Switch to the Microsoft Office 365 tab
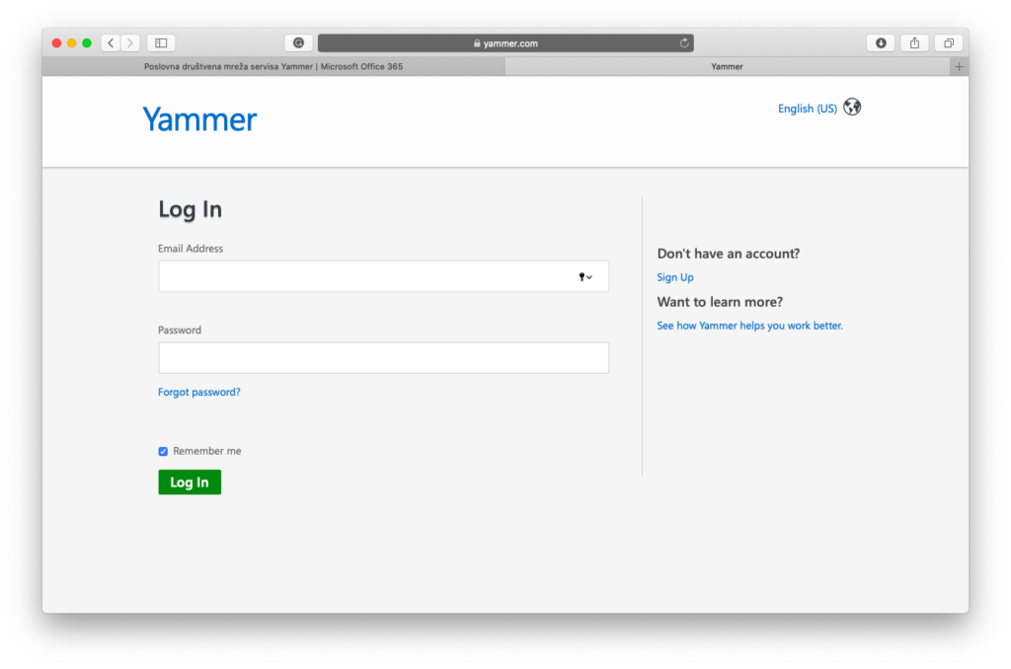This screenshot has height=669, width=1011. coord(273,67)
